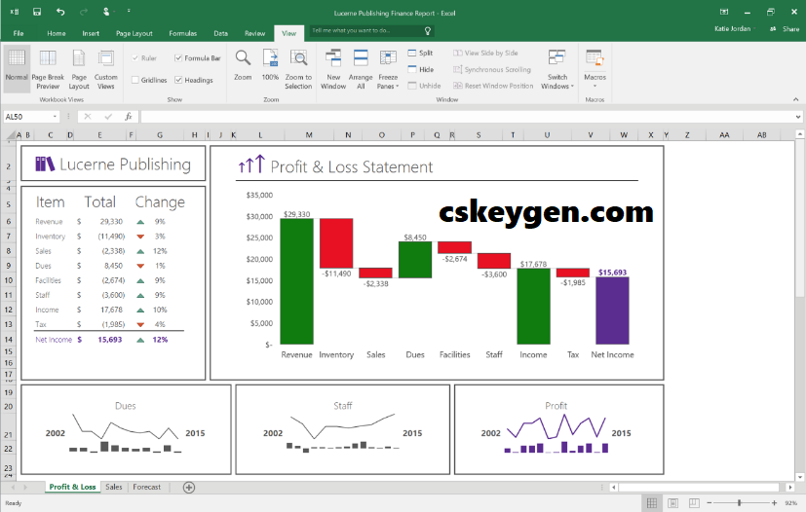
Task: Expand the formula bar
Action: pos(798,117)
